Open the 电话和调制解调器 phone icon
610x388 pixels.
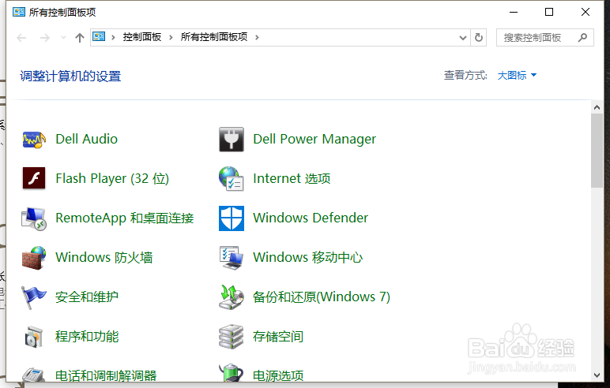34,375
